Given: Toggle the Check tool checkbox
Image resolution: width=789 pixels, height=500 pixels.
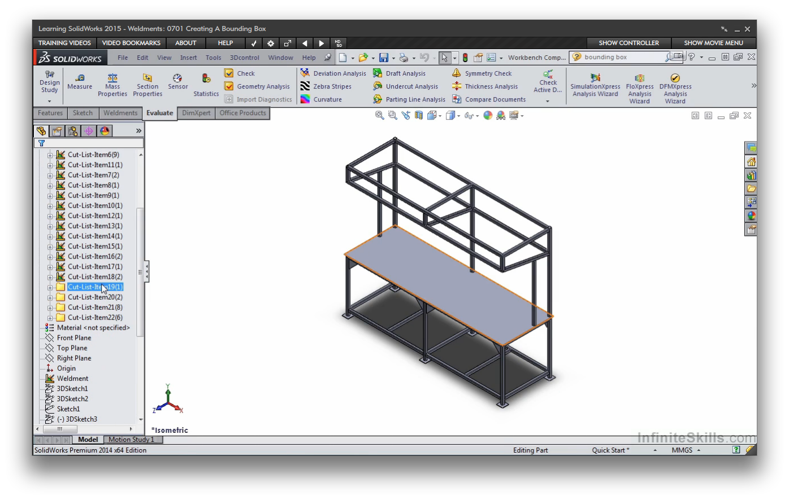Looking at the screenshot, I should pyautogui.click(x=229, y=73).
